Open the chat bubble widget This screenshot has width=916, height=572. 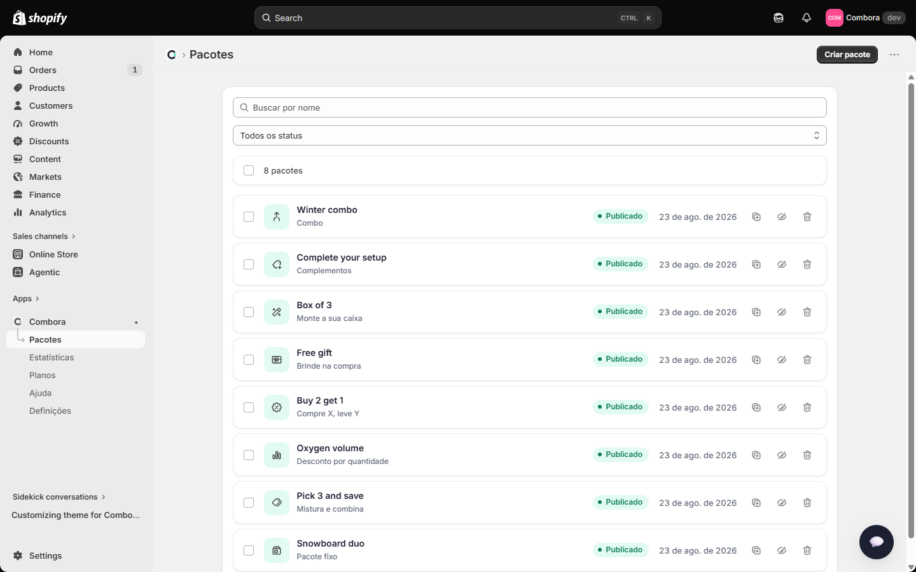click(x=877, y=542)
